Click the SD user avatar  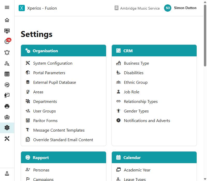point(168,8)
